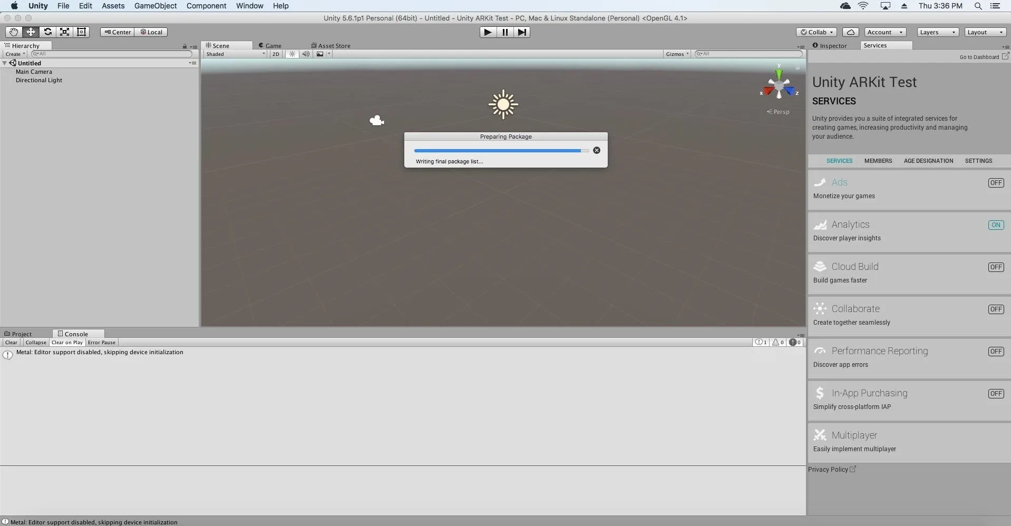This screenshot has width=1011, height=526.
Task: Open the Layout dropdown
Action: [985, 32]
